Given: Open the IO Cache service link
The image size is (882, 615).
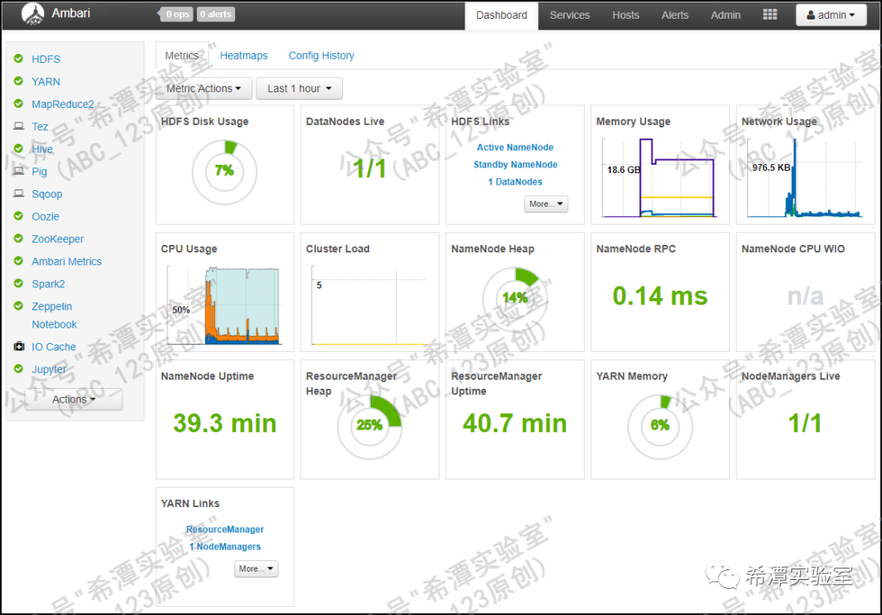Looking at the screenshot, I should tap(54, 347).
